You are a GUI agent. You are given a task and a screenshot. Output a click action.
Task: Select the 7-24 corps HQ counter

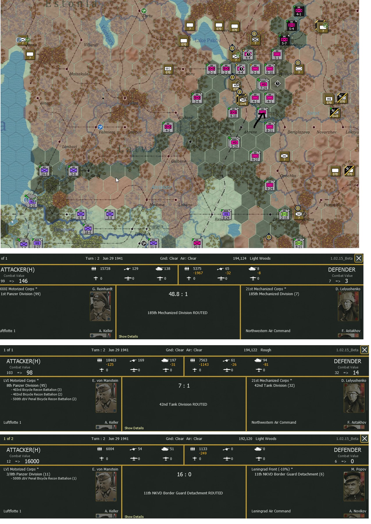pos(263,84)
